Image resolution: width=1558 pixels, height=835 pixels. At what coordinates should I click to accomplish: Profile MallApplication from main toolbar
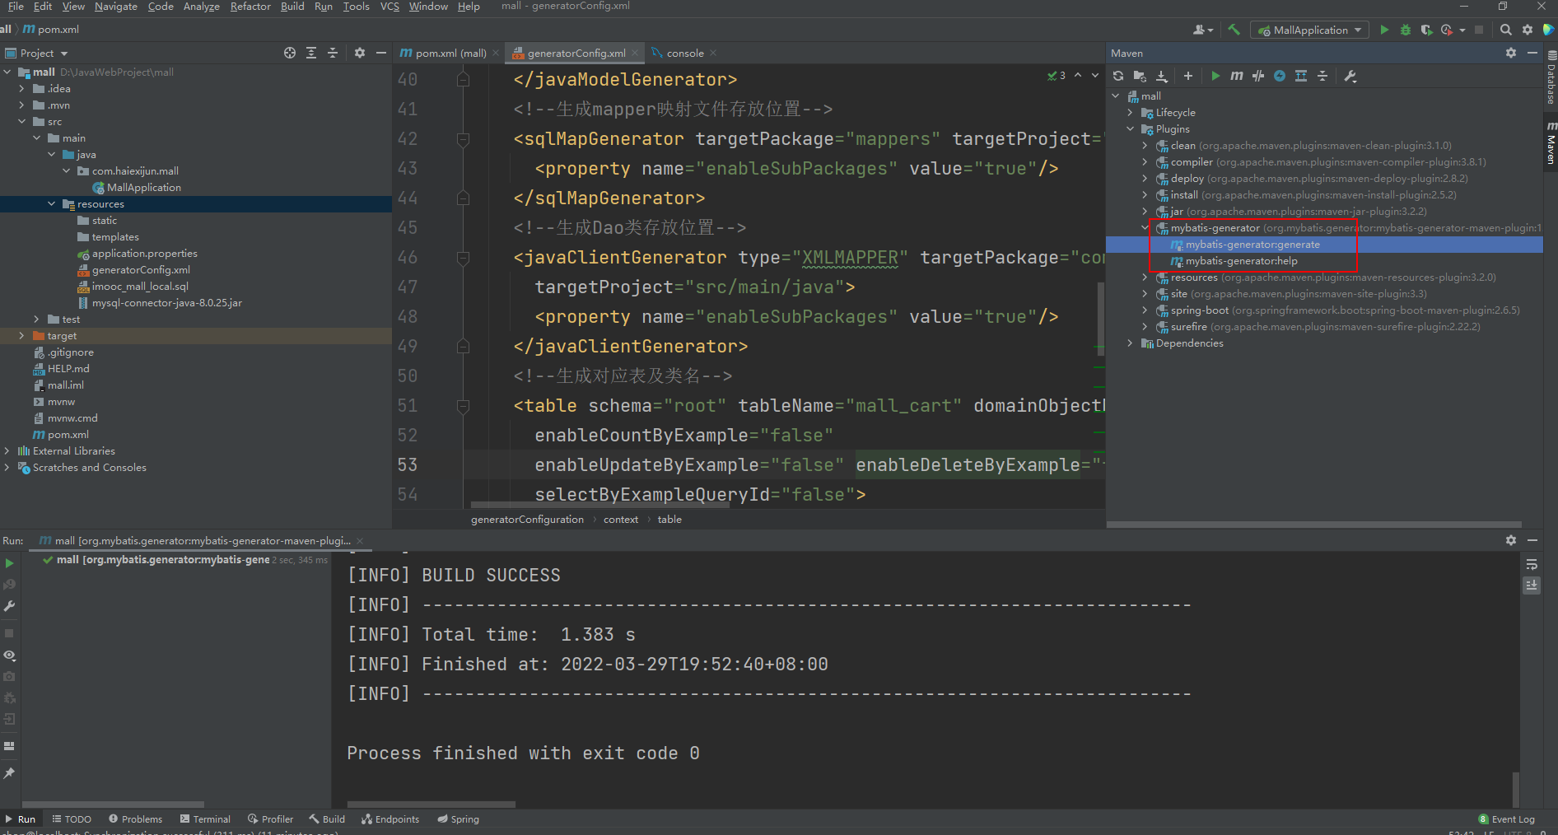pyautogui.click(x=1447, y=30)
